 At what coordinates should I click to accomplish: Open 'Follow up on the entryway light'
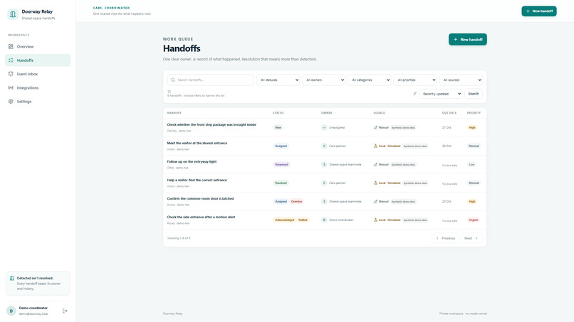click(192, 161)
